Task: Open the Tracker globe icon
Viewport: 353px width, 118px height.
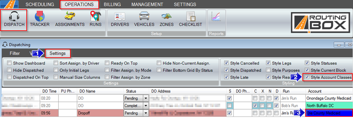Action: (40, 16)
